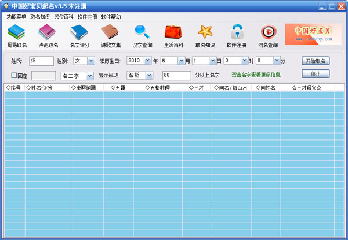Expand the 性别 gender dropdown
This screenshot has height=240, width=348.
pyautogui.click(x=91, y=61)
